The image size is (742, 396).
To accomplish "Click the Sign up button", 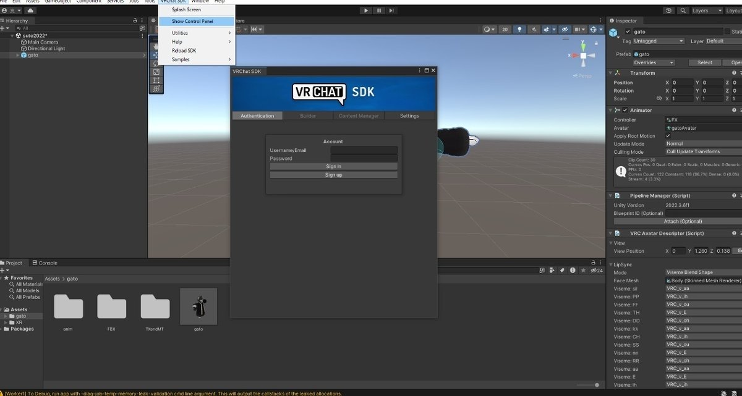I will 333,175.
